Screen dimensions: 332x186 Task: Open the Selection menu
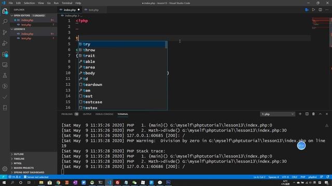29,3
